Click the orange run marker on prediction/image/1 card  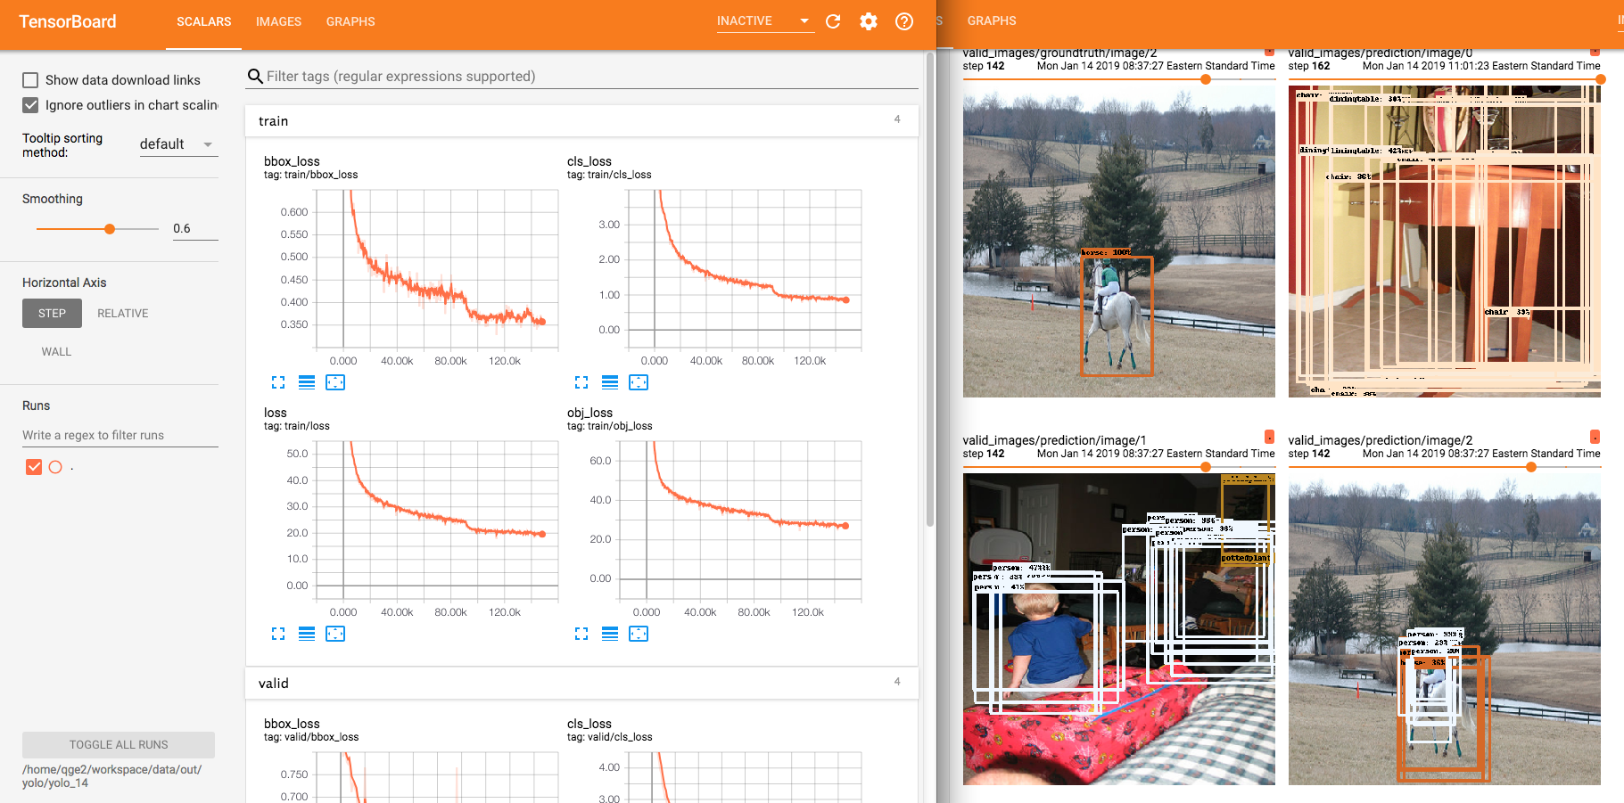point(1269,437)
